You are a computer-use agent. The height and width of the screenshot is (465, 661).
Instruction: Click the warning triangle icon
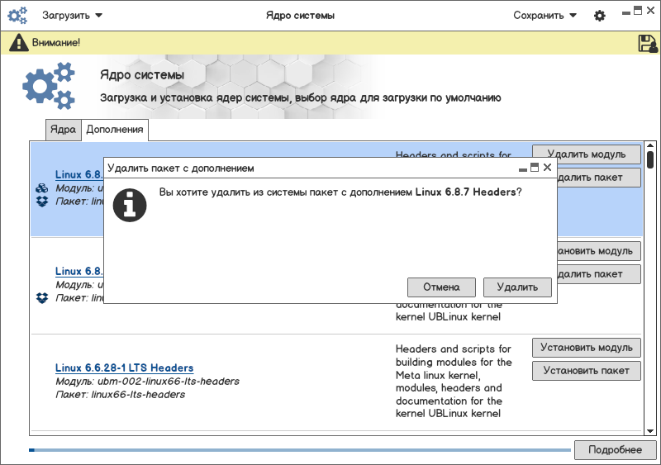[x=18, y=43]
